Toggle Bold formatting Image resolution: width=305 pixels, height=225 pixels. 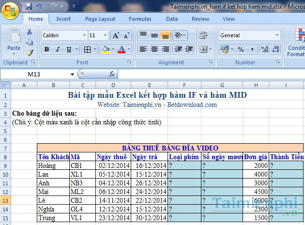pos(47,49)
